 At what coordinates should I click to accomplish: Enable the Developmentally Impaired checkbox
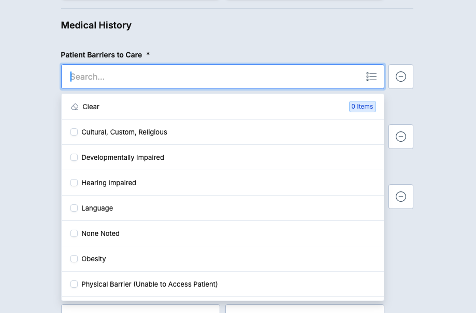74,157
